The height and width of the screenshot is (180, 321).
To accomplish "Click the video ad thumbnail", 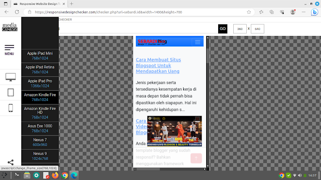I will 175,131.
